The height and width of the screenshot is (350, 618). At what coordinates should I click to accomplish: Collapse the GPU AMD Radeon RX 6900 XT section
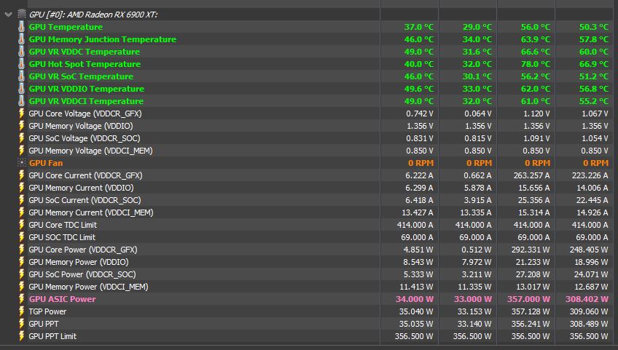[x=8, y=14]
